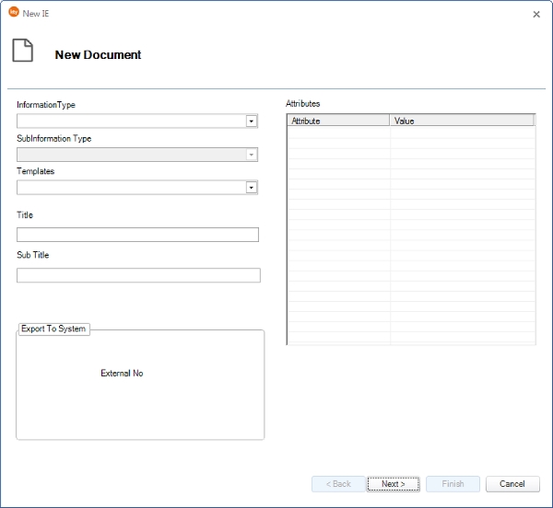Select first empty cell under Attribute column
The height and width of the screenshot is (508, 553).
[x=338, y=133]
